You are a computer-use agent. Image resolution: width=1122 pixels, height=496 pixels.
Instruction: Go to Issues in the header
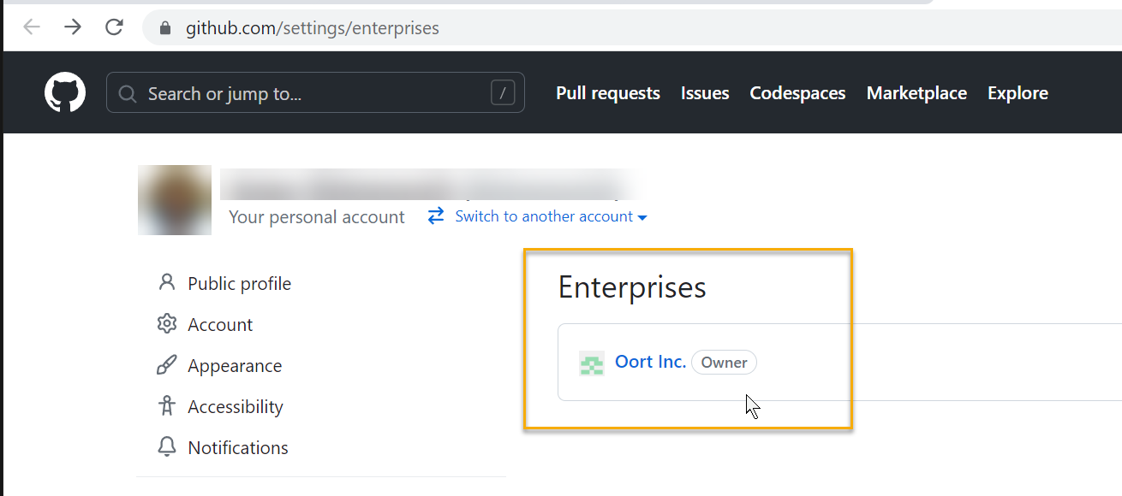coord(705,93)
